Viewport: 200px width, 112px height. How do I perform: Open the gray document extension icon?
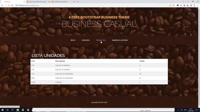click(181, 6)
